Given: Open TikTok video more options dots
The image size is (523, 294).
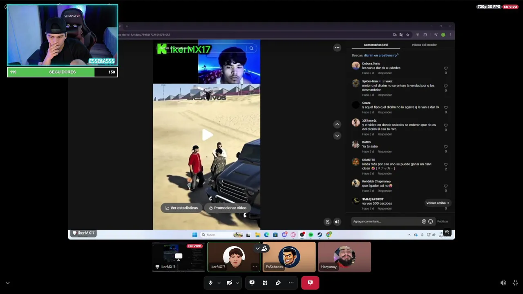Looking at the screenshot, I should point(337,48).
